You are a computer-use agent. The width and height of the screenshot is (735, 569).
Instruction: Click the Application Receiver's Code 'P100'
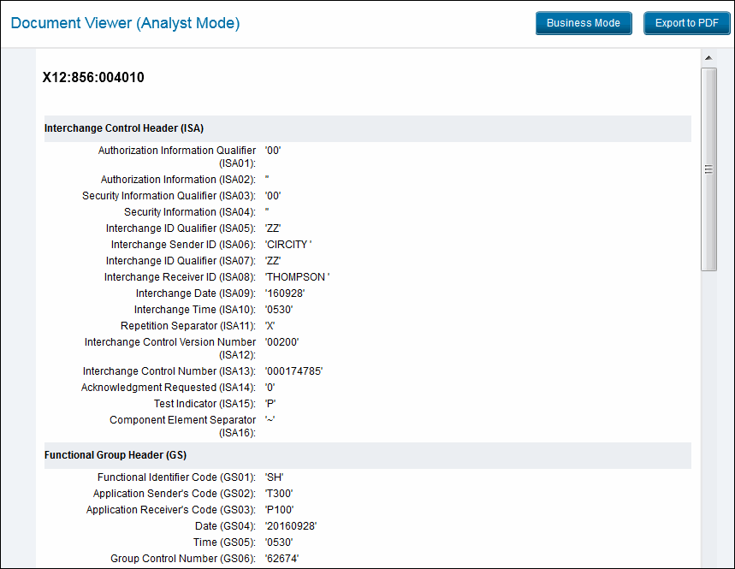[280, 510]
